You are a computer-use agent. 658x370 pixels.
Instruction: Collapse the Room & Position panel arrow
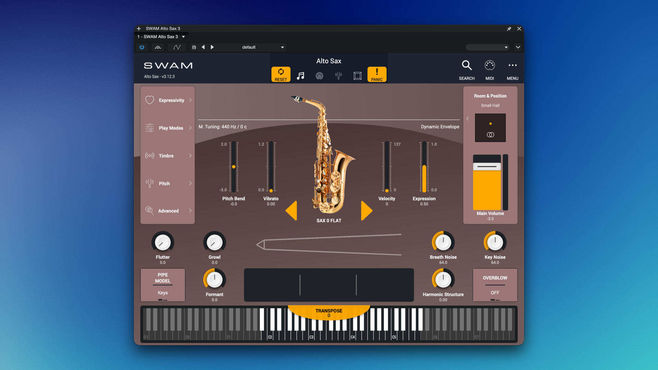point(467,119)
